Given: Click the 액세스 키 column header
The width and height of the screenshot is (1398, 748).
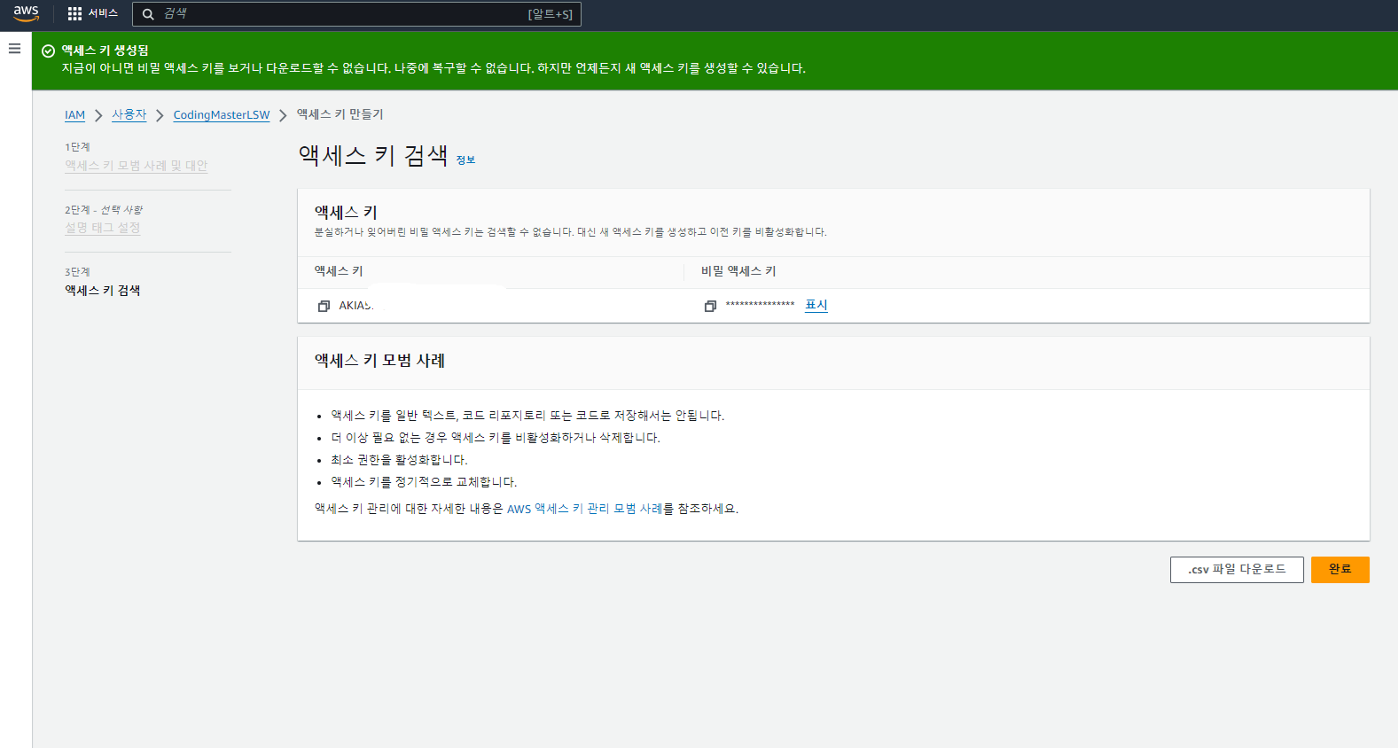Looking at the screenshot, I should click(339, 271).
